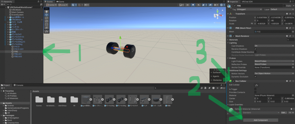Open the Light Probes dropdown
Viewport: 295px width, 124px height.
click(x=274, y=61)
